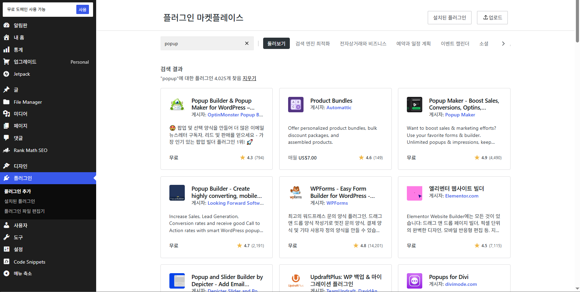Click the 설치된 플러그인 header button
Viewport: 580px width, 292px height.
point(450,17)
